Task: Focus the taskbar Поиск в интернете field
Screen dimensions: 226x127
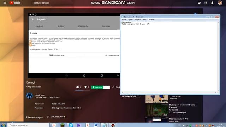Action: [x=28, y=125]
